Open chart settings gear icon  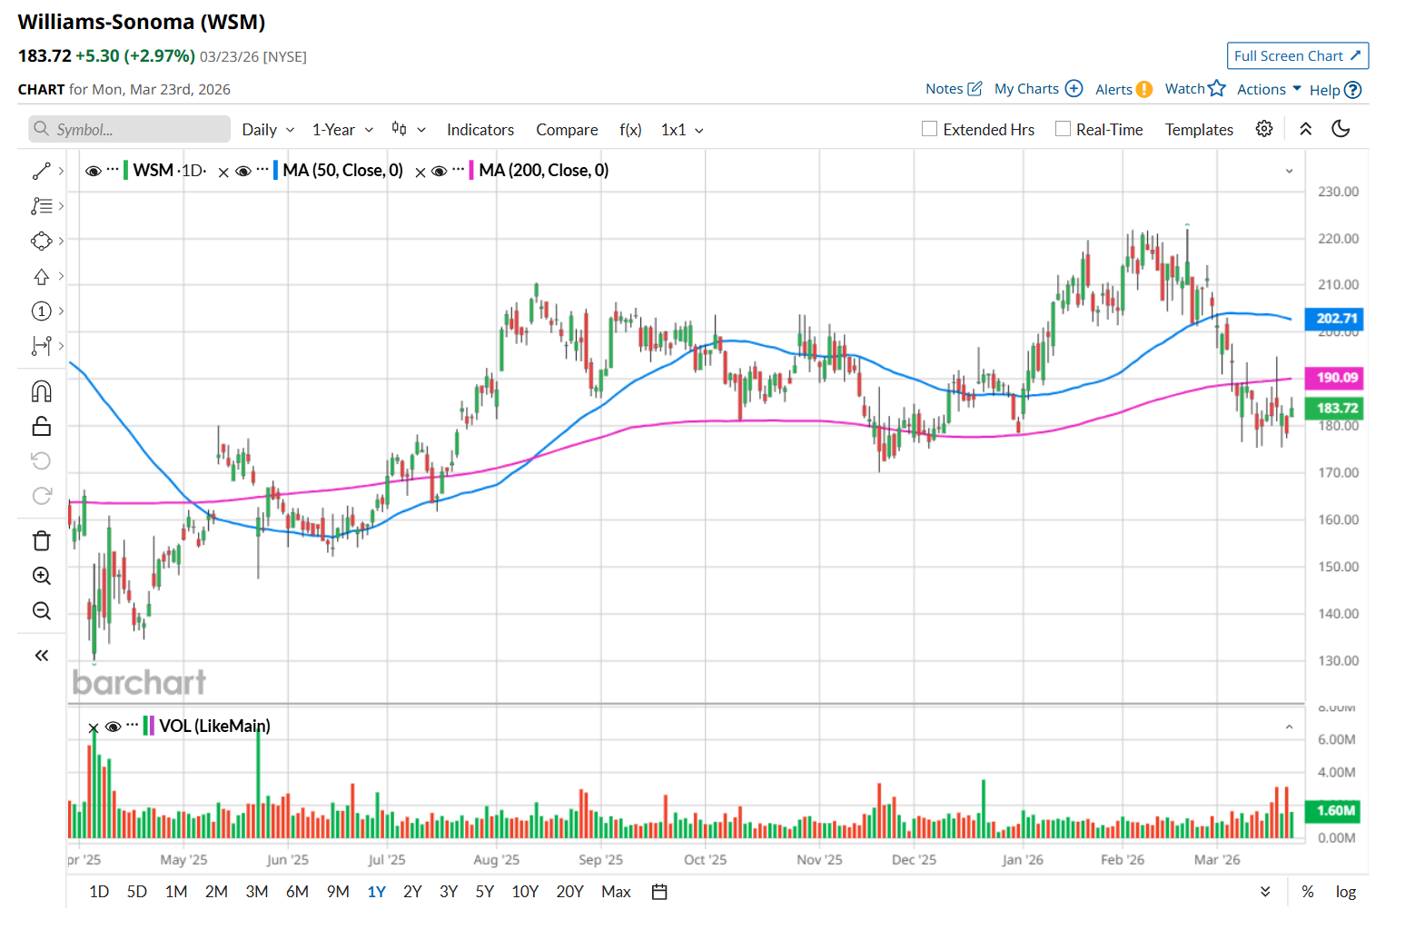pyautogui.click(x=1263, y=129)
